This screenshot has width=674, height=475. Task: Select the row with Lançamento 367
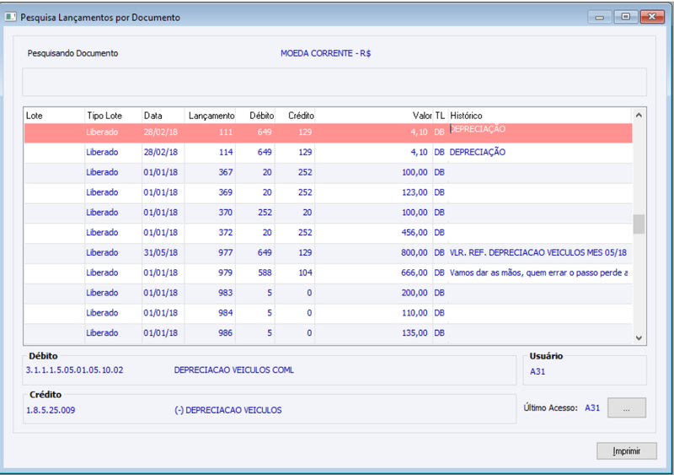[328, 172]
